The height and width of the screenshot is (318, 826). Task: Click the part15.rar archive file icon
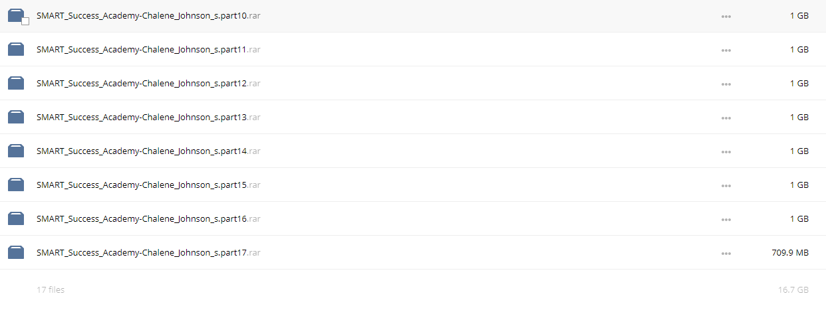16,185
